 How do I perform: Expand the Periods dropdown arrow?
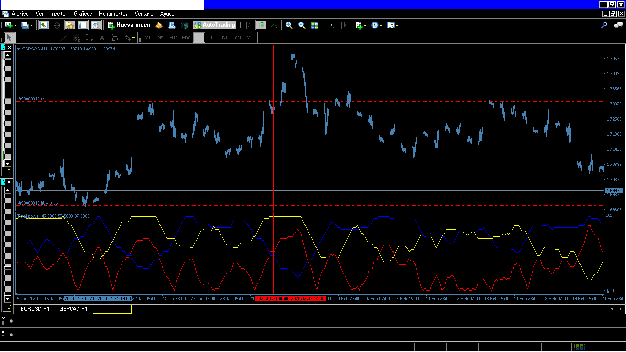coord(381,26)
